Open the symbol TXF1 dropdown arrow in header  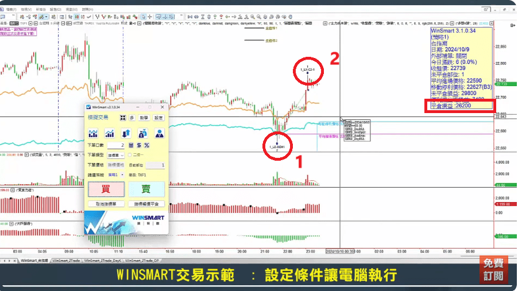[30, 24]
